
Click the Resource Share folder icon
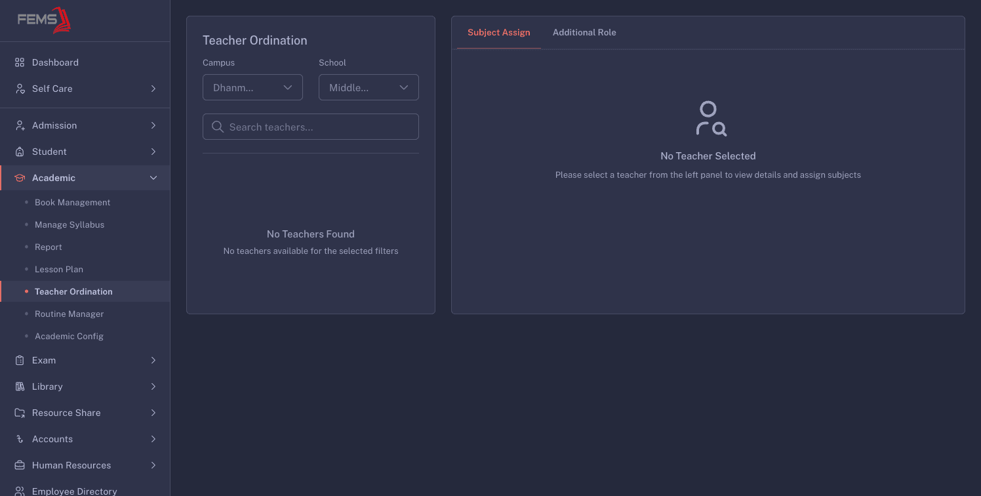click(20, 413)
